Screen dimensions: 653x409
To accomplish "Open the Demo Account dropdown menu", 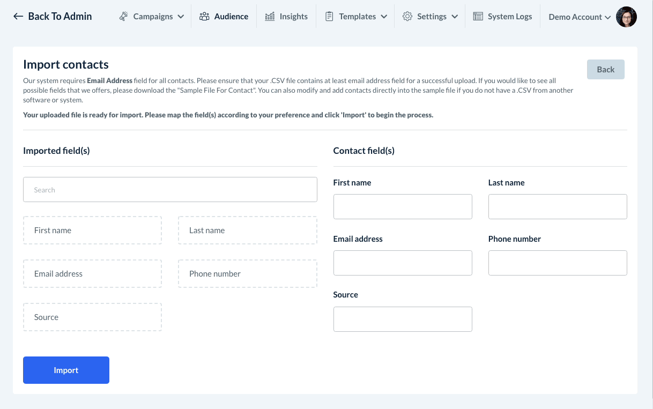I will pos(579,17).
